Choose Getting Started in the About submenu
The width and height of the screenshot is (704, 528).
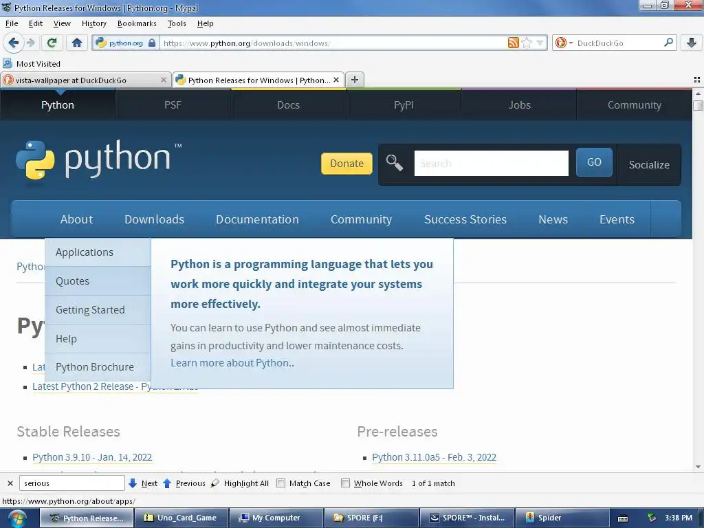click(x=98, y=310)
